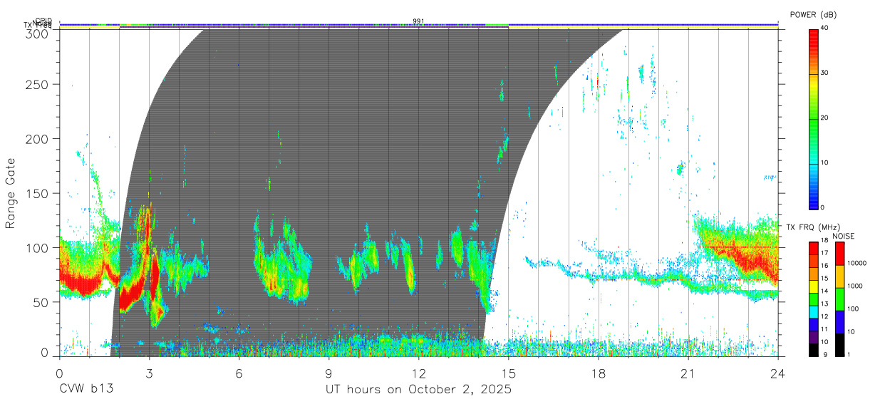The width and height of the screenshot is (875, 404).
Task: Select the POWER (dB) legend title
Action: 814,14
